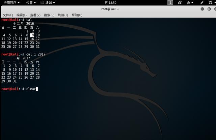Click the pen-shaped icon in the system tray
This screenshot has height=140, width=216.
point(201,2)
